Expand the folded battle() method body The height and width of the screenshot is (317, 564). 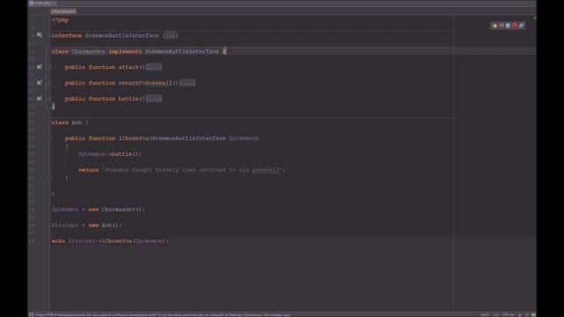click(153, 99)
